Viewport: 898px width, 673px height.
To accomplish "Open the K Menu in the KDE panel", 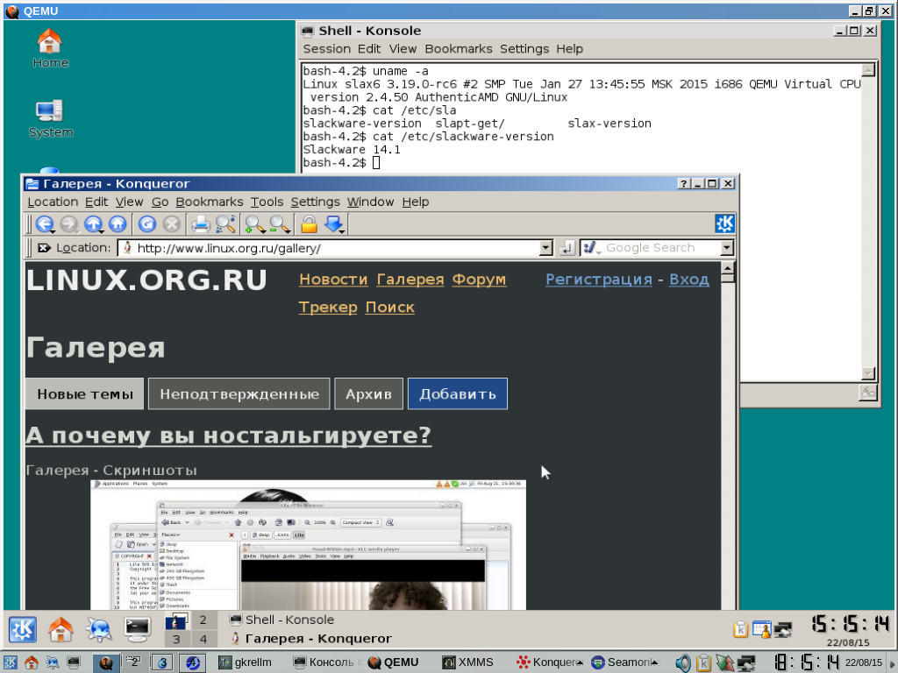I will 22,629.
